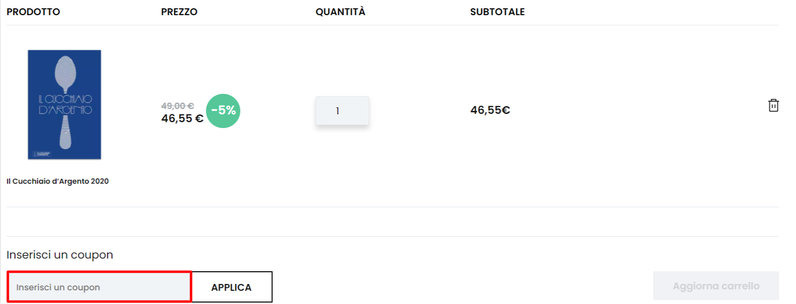Click the euro sign after the 46,55 price
This screenshot has width=796, height=304.
coord(199,119)
